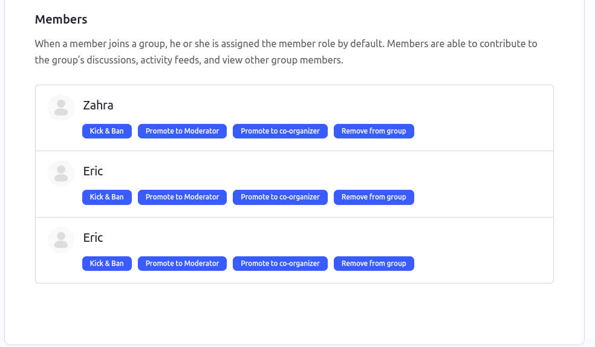Click Zahra's profile avatar icon

[60, 108]
